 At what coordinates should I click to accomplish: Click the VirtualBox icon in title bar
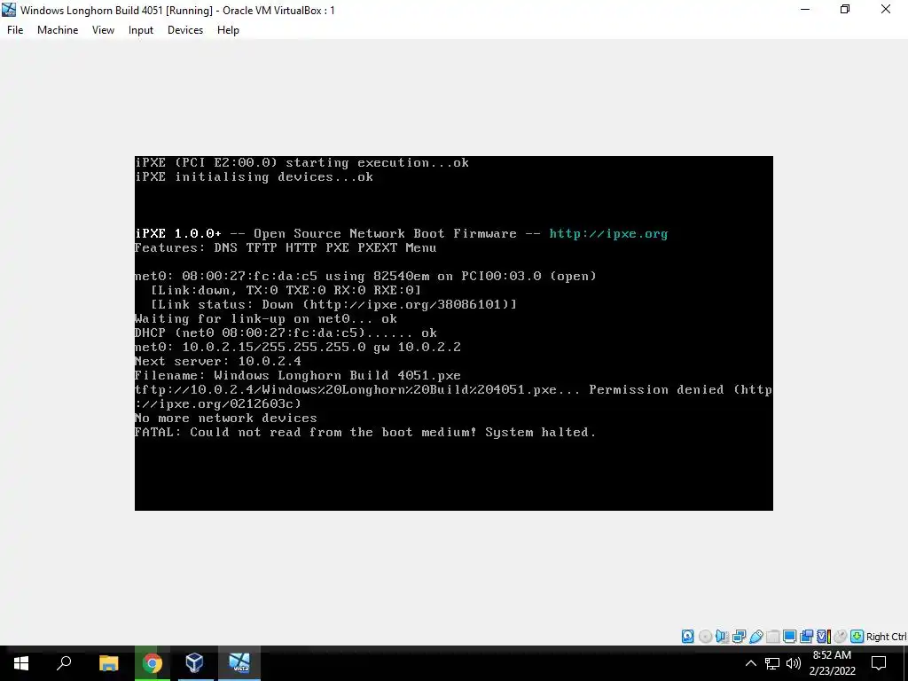pyautogui.click(x=9, y=10)
